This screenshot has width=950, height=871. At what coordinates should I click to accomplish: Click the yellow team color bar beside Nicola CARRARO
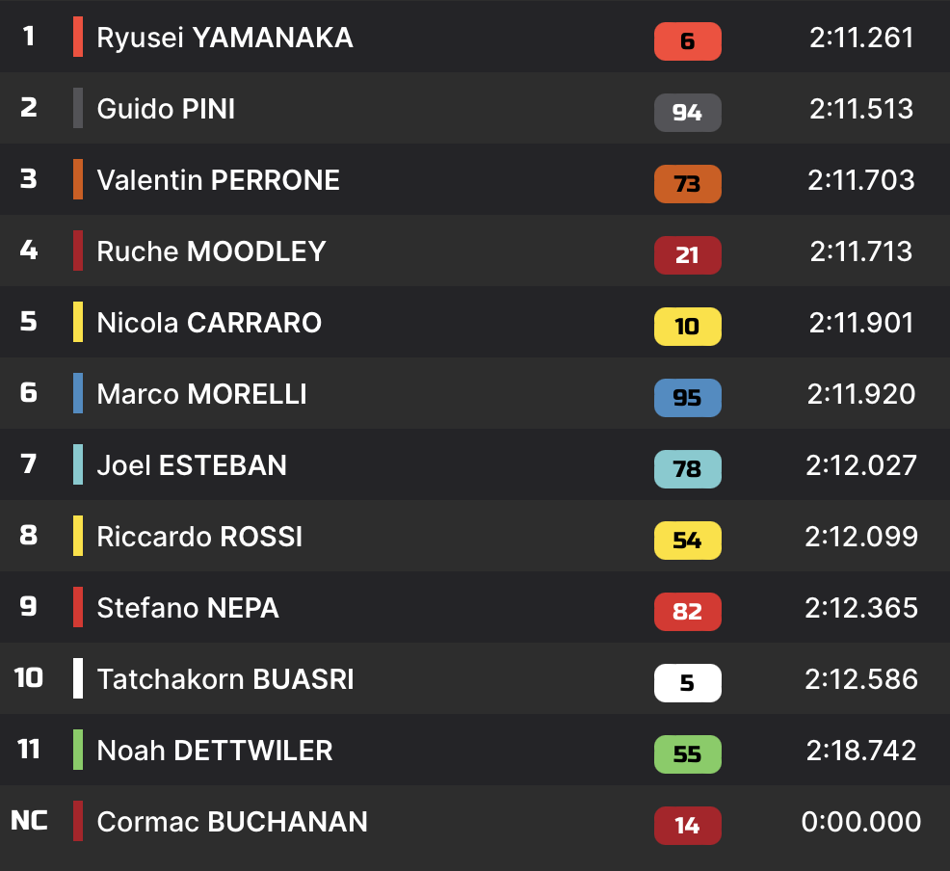click(x=78, y=322)
